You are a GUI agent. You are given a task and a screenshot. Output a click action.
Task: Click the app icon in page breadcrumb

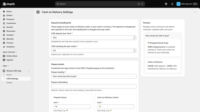click(x=38, y=12)
